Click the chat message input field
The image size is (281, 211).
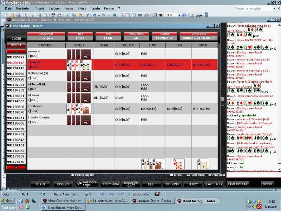tap(254, 175)
